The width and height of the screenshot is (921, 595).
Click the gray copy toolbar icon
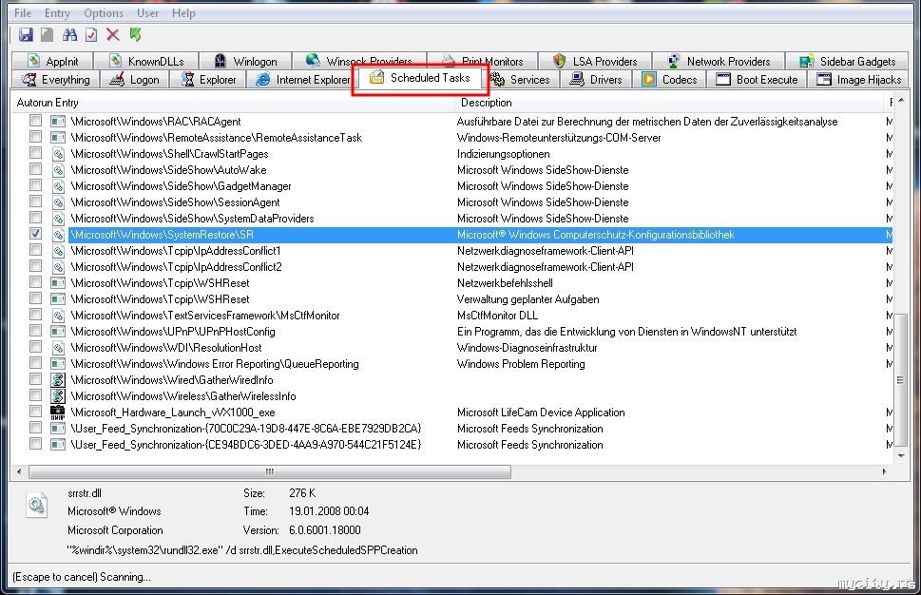pyautogui.click(x=47, y=34)
